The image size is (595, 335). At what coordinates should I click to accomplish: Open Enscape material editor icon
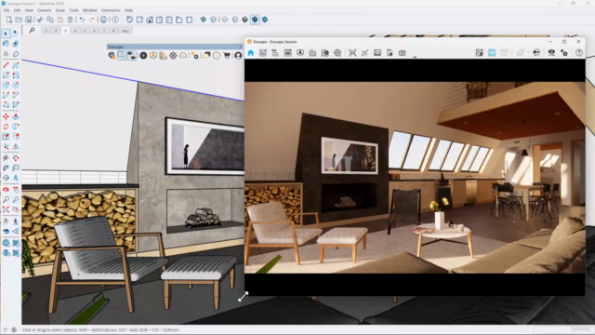click(173, 56)
